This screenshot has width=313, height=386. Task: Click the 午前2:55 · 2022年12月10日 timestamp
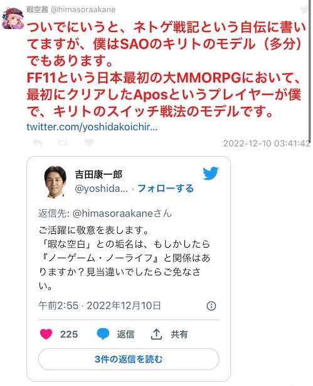(100, 306)
